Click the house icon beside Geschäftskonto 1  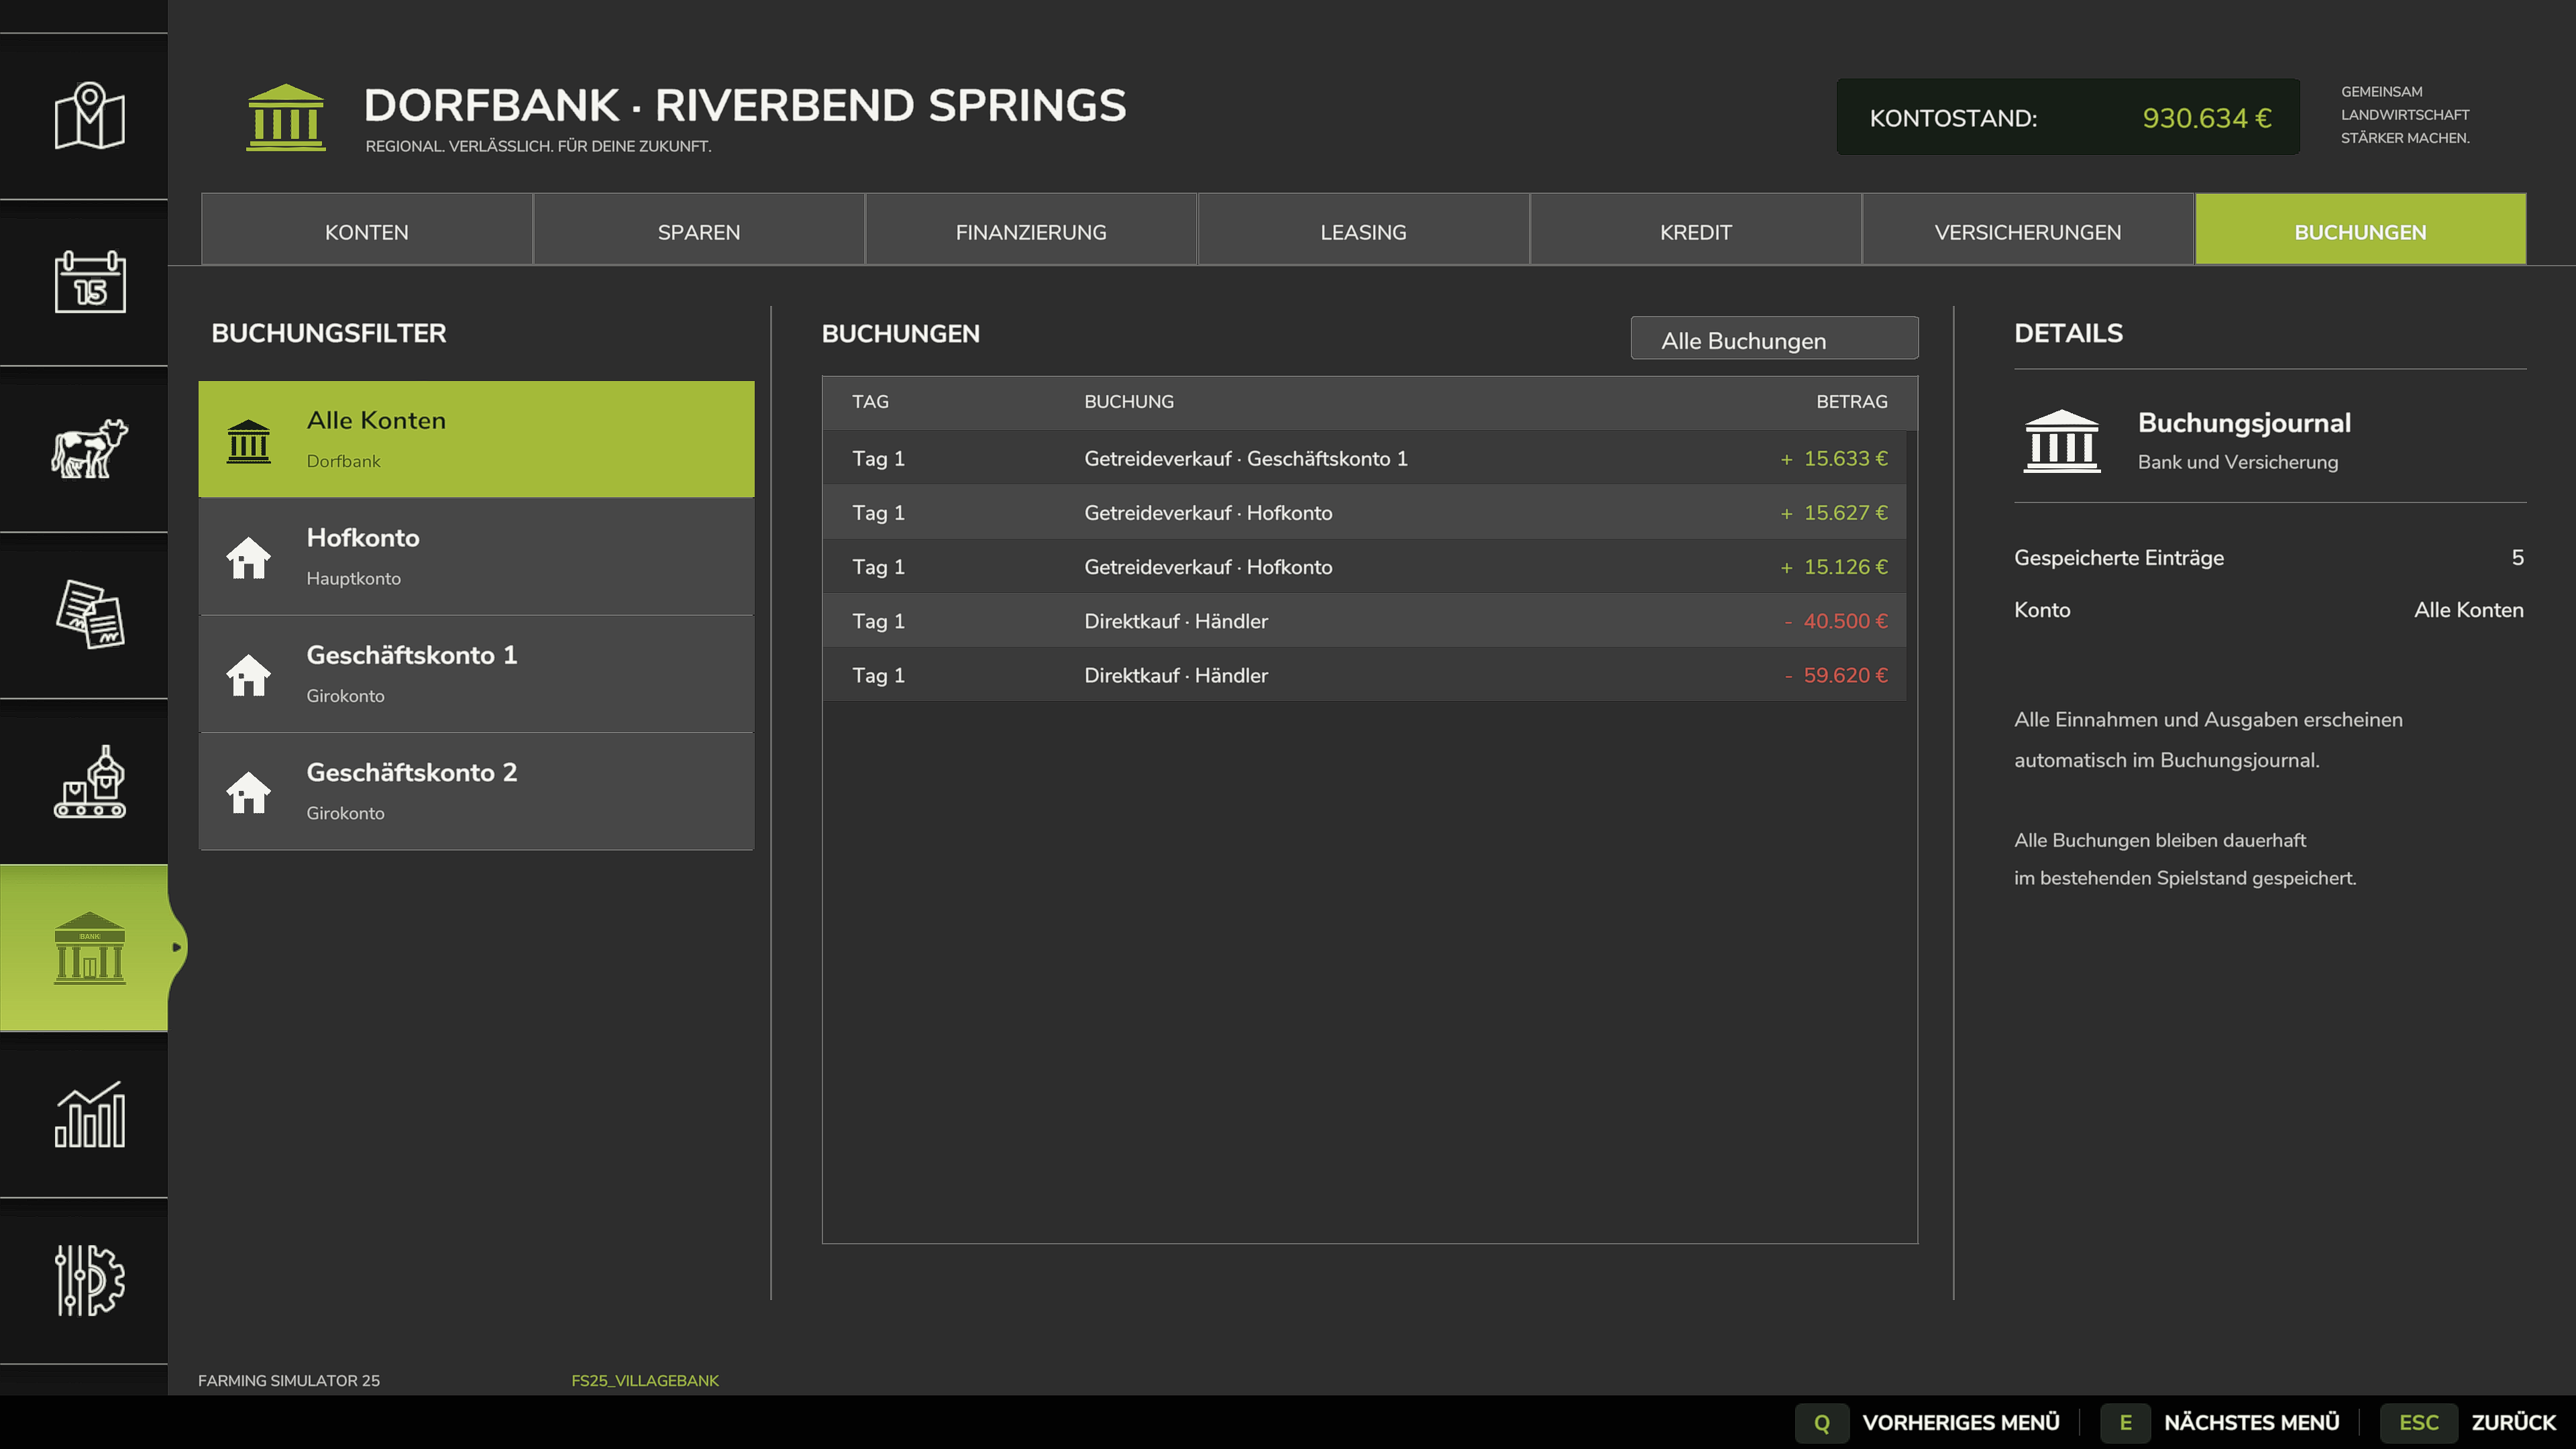[248, 675]
